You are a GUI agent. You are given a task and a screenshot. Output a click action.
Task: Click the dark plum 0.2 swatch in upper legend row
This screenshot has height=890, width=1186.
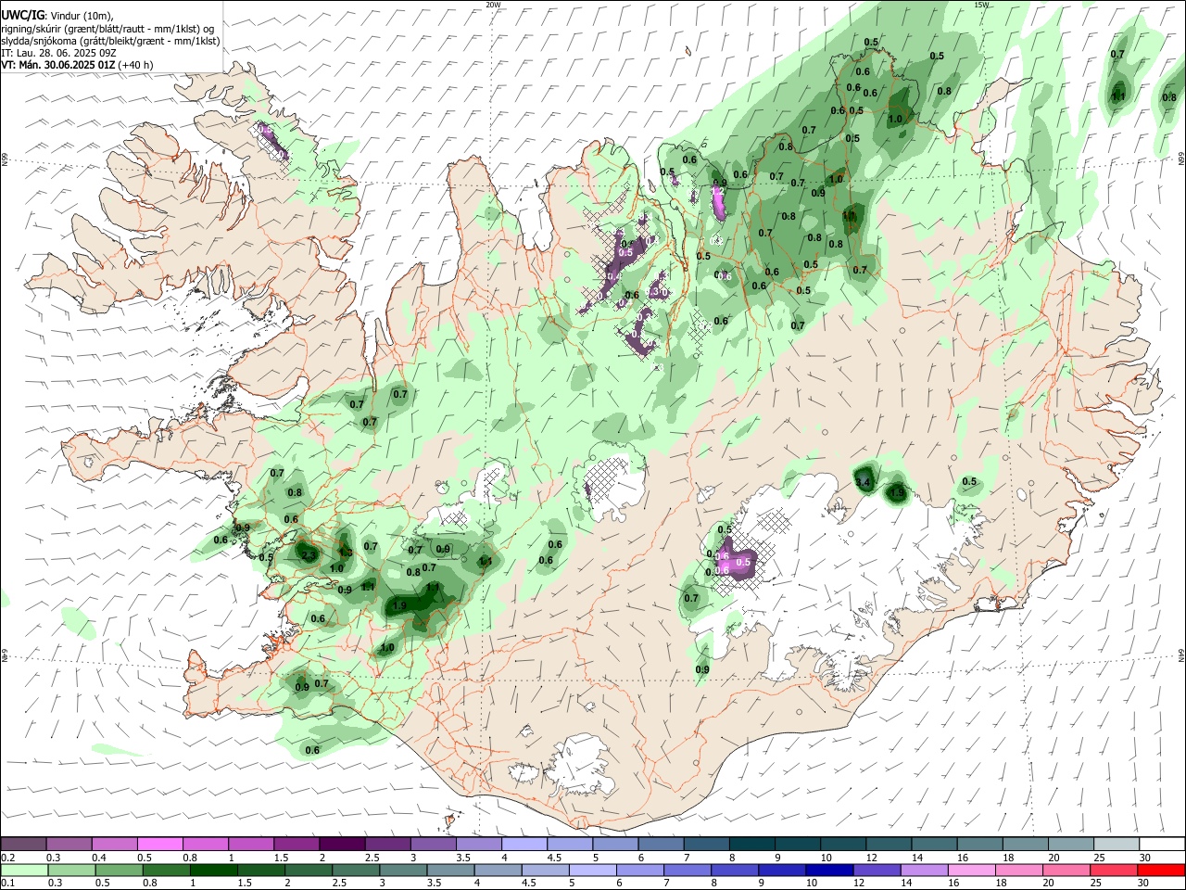click(23, 844)
